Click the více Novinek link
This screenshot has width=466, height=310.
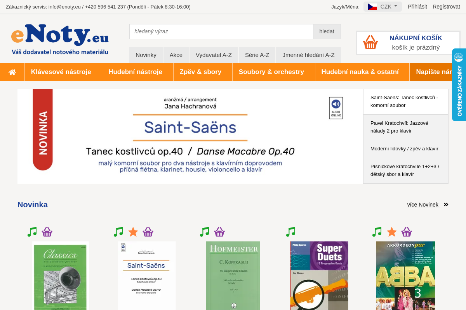coord(423,205)
